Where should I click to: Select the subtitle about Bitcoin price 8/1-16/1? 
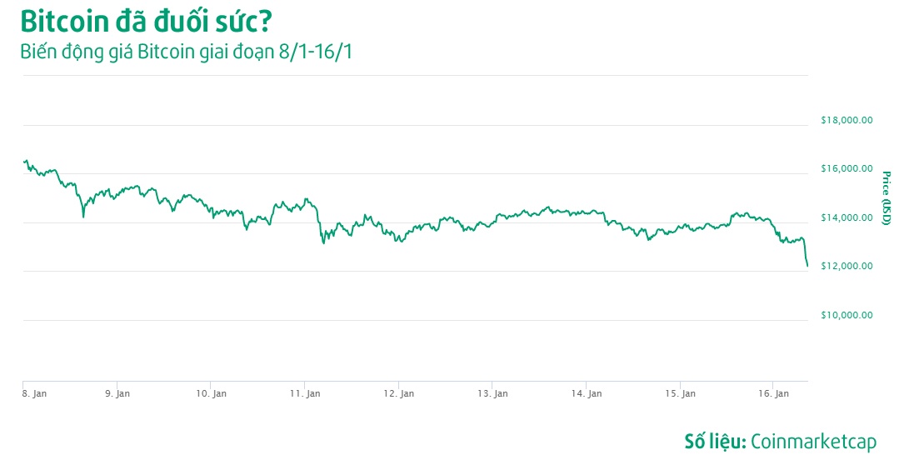point(188,51)
